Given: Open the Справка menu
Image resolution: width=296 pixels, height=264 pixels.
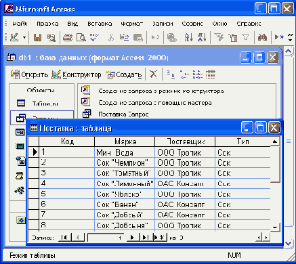Looking at the screenshot, I should coord(249,24).
